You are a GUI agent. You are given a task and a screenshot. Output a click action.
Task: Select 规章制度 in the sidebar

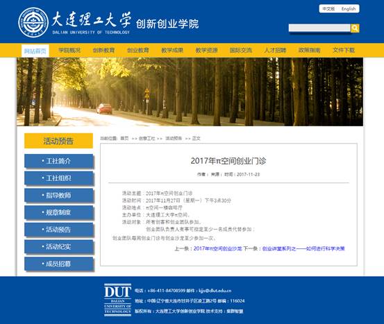pyautogui.click(x=59, y=212)
